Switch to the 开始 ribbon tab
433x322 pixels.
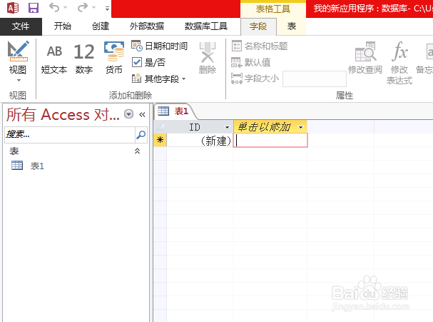(62, 26)
